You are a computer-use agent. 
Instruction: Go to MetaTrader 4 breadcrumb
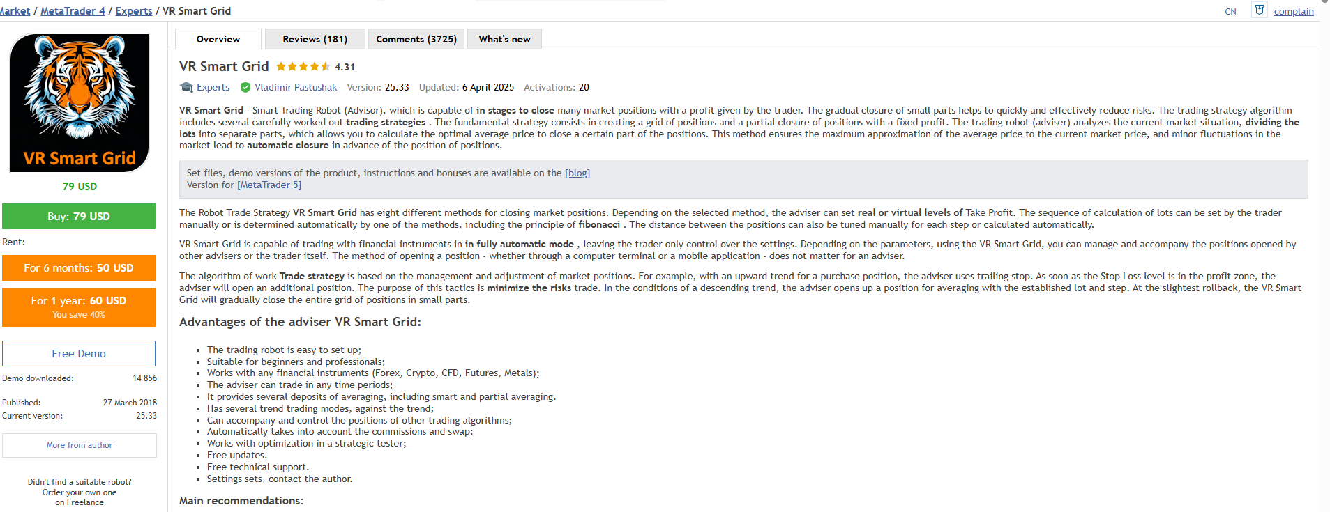coord(73,11)
